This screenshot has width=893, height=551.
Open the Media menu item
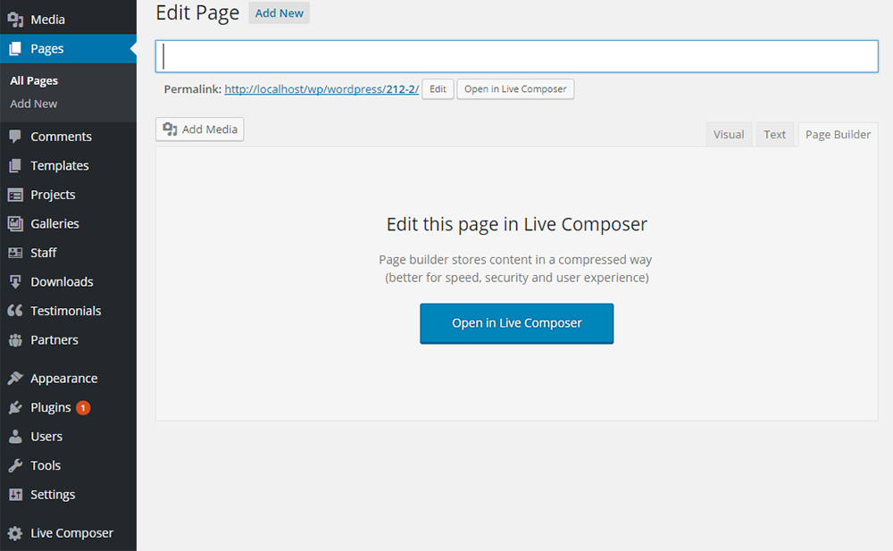click(x=69, y=20)
